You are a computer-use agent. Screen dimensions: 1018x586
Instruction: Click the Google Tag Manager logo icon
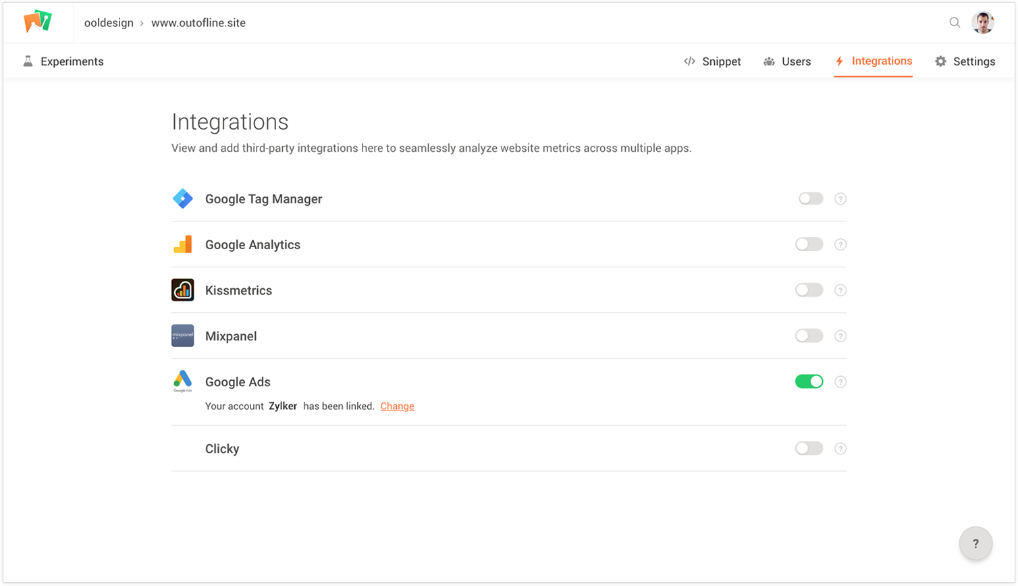click(x=183, y=198)
